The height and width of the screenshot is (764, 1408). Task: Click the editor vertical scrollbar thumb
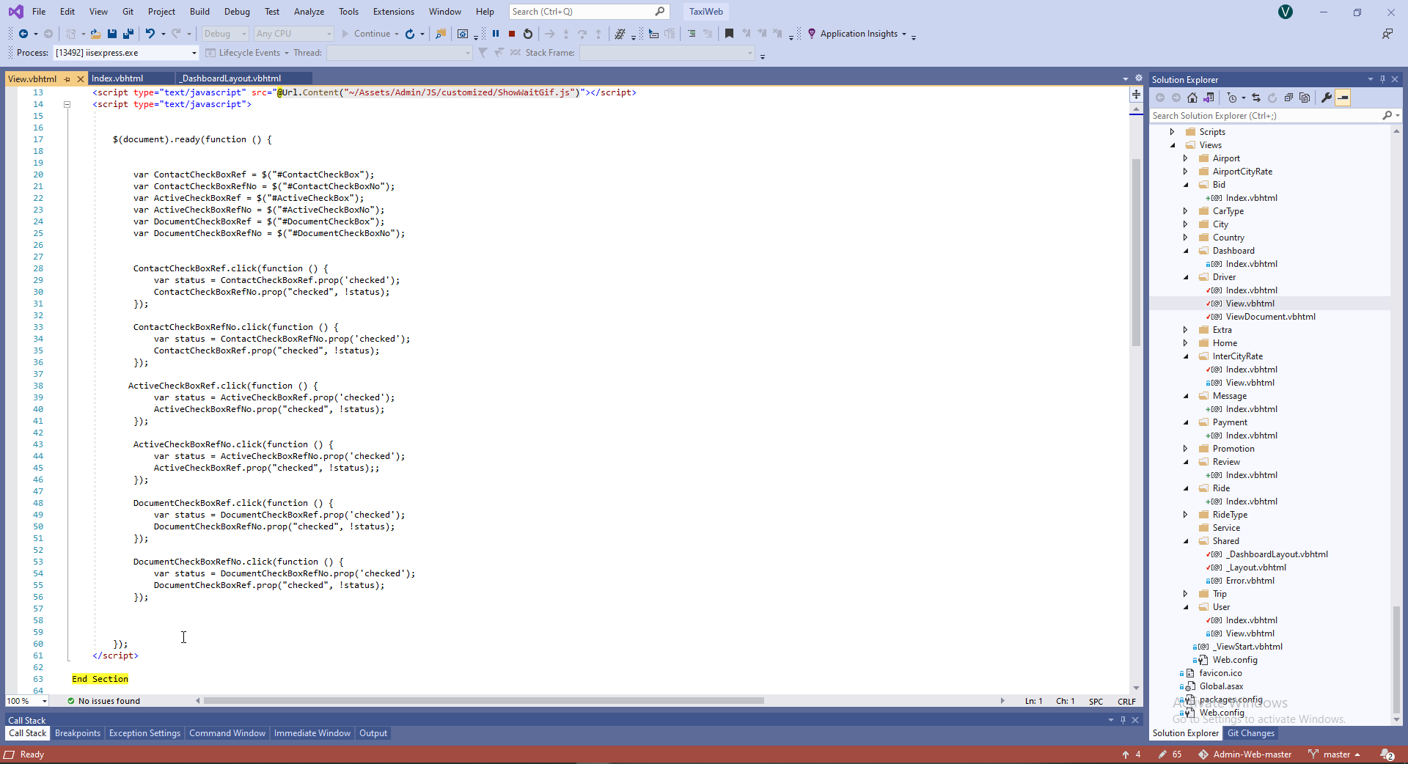tap(1136, 253)
